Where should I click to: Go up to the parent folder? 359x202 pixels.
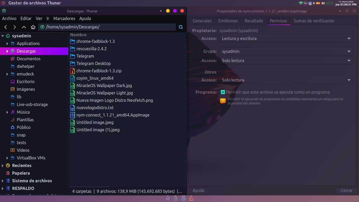(24, 27)
